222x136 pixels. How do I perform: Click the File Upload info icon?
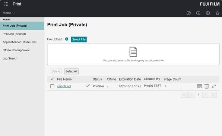67,39
